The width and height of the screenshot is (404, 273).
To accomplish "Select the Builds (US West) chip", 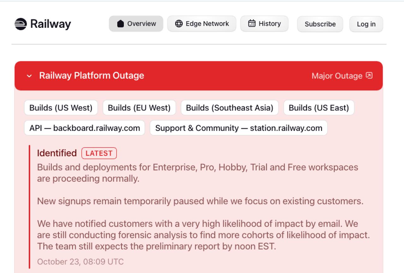I will tap(61, 108).
